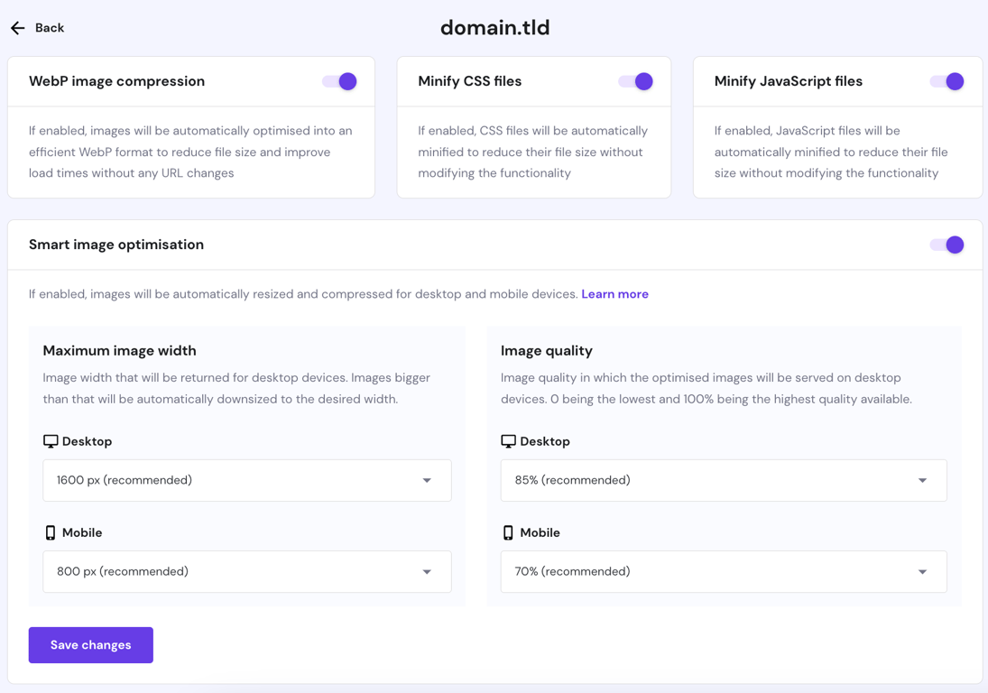Expand the chevron on the desktop width selector
Image resolution: width=988 pixels, height=693 pixels.
click(x=427, y=480)
